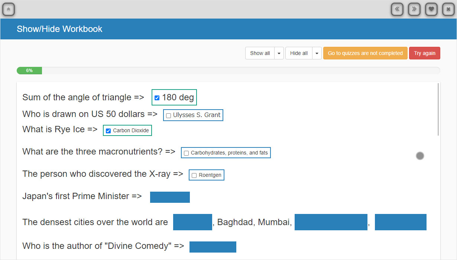Check the Roentgen checkbox
The height and width of the screenshot is (260, 457).
click(194, 175)
